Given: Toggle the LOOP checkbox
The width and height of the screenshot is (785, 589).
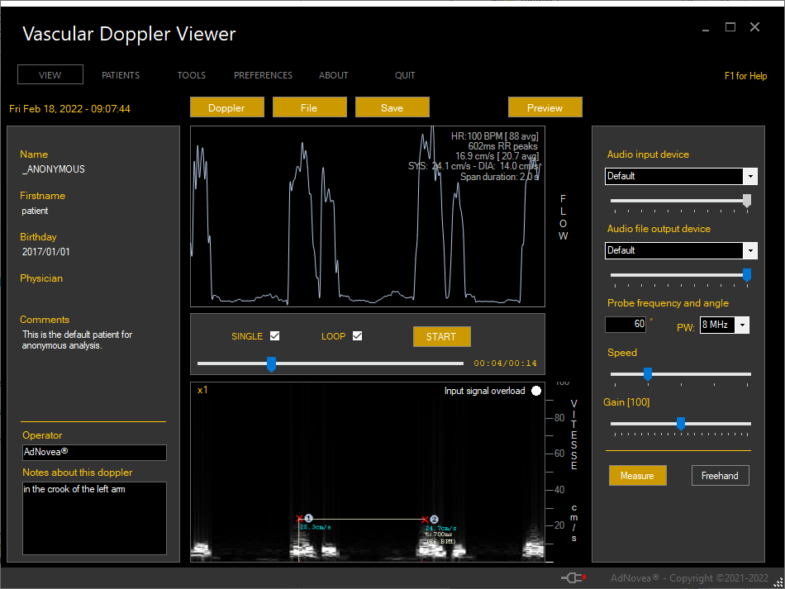Looking at the screenshot, I should click(357, 335).
